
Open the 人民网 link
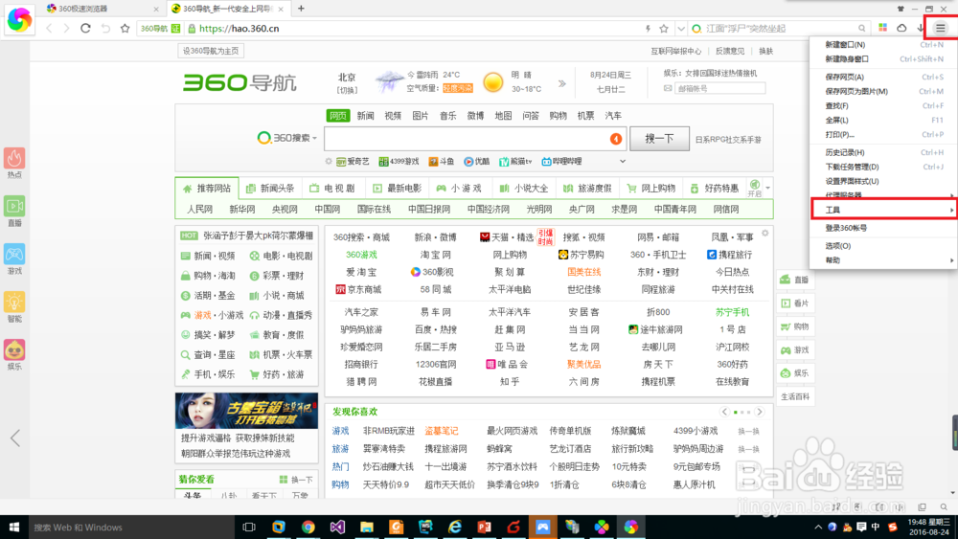point(200,209)
